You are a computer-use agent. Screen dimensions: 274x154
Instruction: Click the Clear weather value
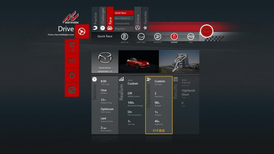[104, 90]
